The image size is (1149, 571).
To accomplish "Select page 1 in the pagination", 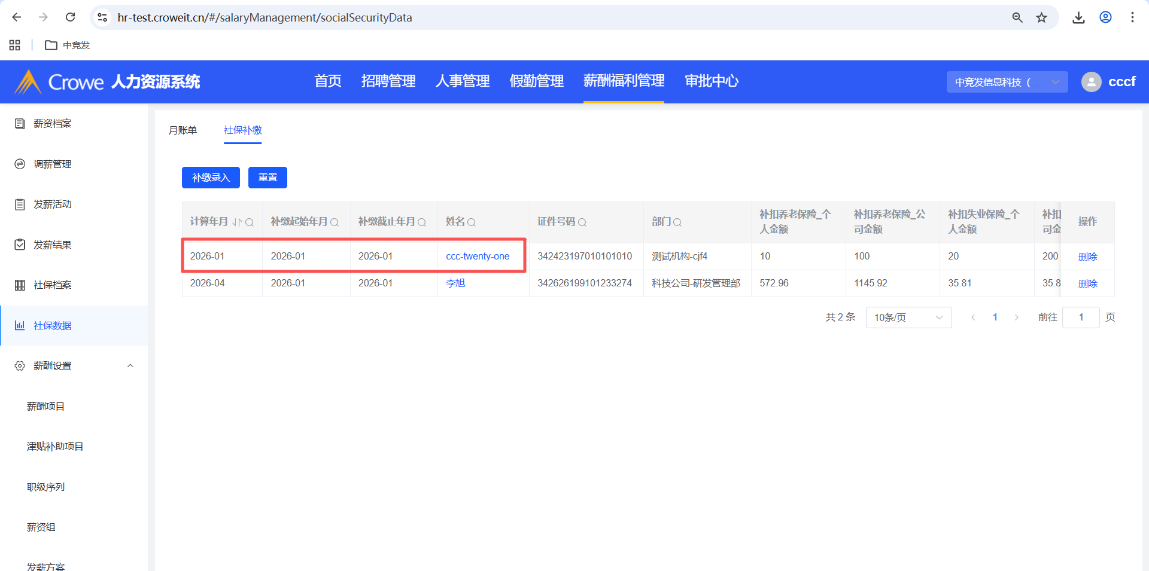I will point(995,317).
